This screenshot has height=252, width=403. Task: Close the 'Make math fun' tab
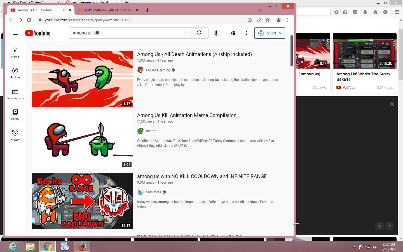point(137,10)
